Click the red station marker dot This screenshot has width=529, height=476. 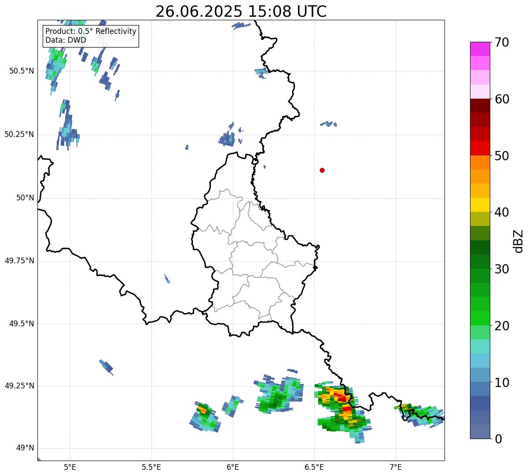(x=322, y=170)
